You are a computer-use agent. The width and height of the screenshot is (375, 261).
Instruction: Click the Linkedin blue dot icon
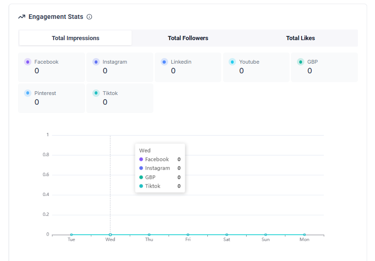(x=164, y=62)
